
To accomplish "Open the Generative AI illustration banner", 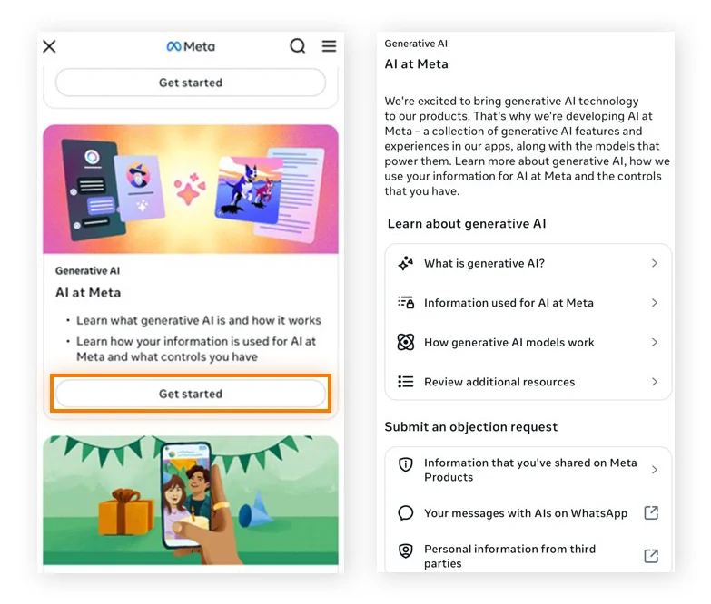I will [191, 190].
